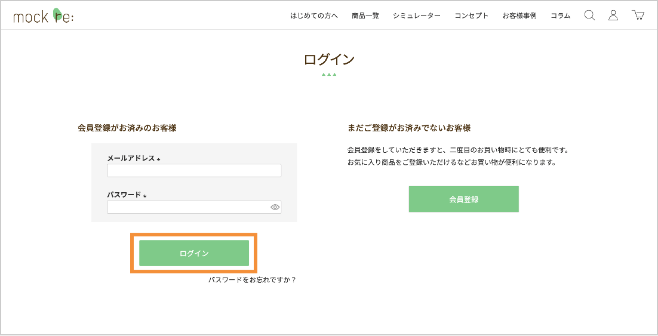Click into the パスワード input field
Viewport: 658px width, 336px height.
(x=188, y=207)
